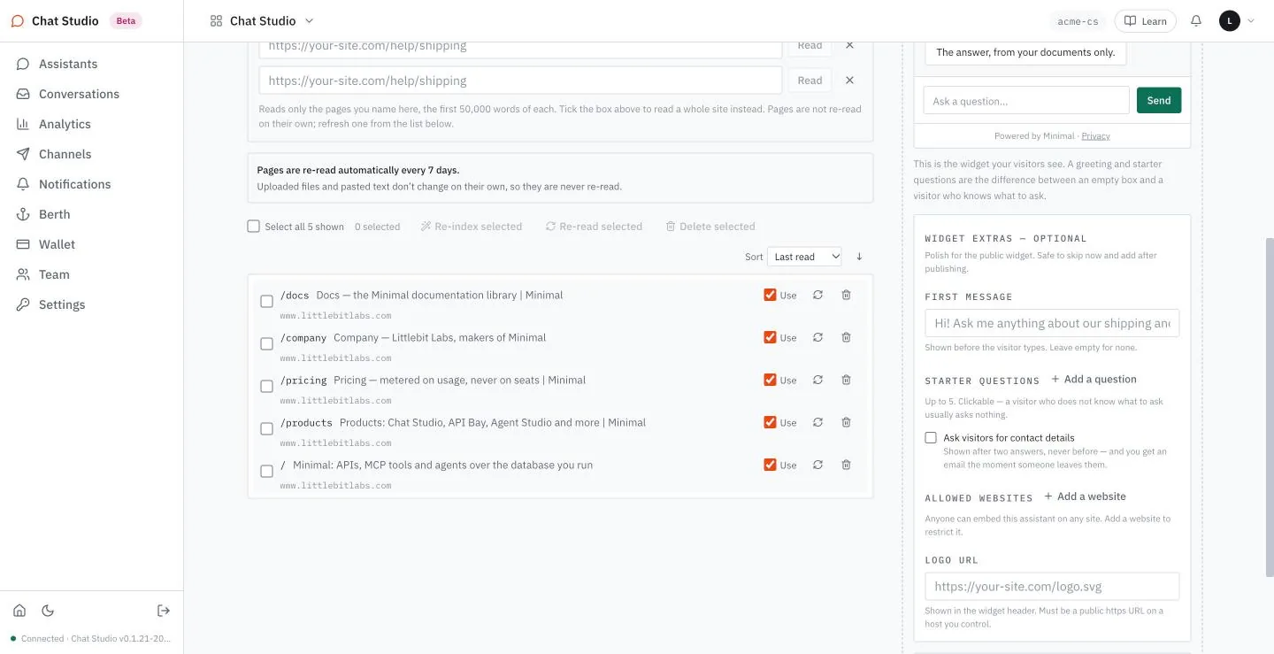Click Add a website link
The image size is (1274, 654).
point(1085,496)
